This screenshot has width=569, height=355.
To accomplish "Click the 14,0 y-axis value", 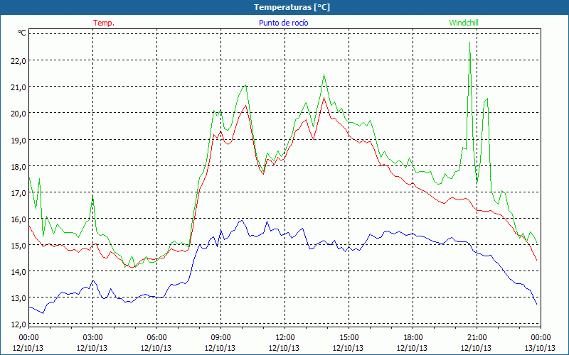I will (x=18, y=272).
